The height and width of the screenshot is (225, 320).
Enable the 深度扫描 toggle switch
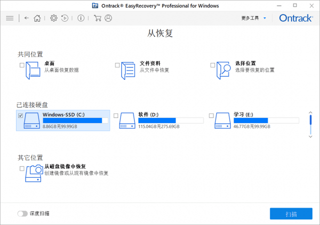click(22, 214)
